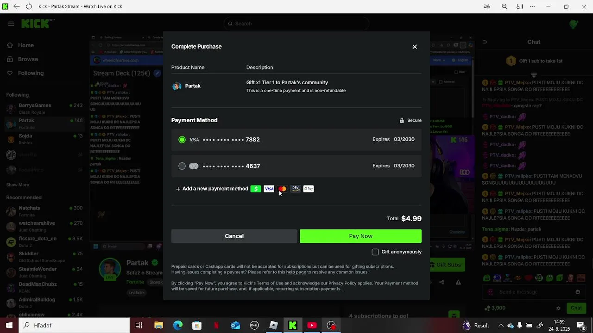Open chat settings gear icon
This screenshot has width=593, height=333.
[558, 308]
